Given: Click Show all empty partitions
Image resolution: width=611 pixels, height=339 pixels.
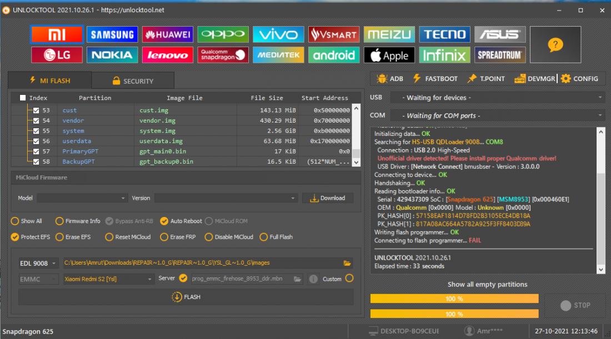Looking at the screenshot, I should 488,285.
